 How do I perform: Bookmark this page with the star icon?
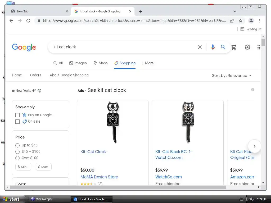[241, 21]
